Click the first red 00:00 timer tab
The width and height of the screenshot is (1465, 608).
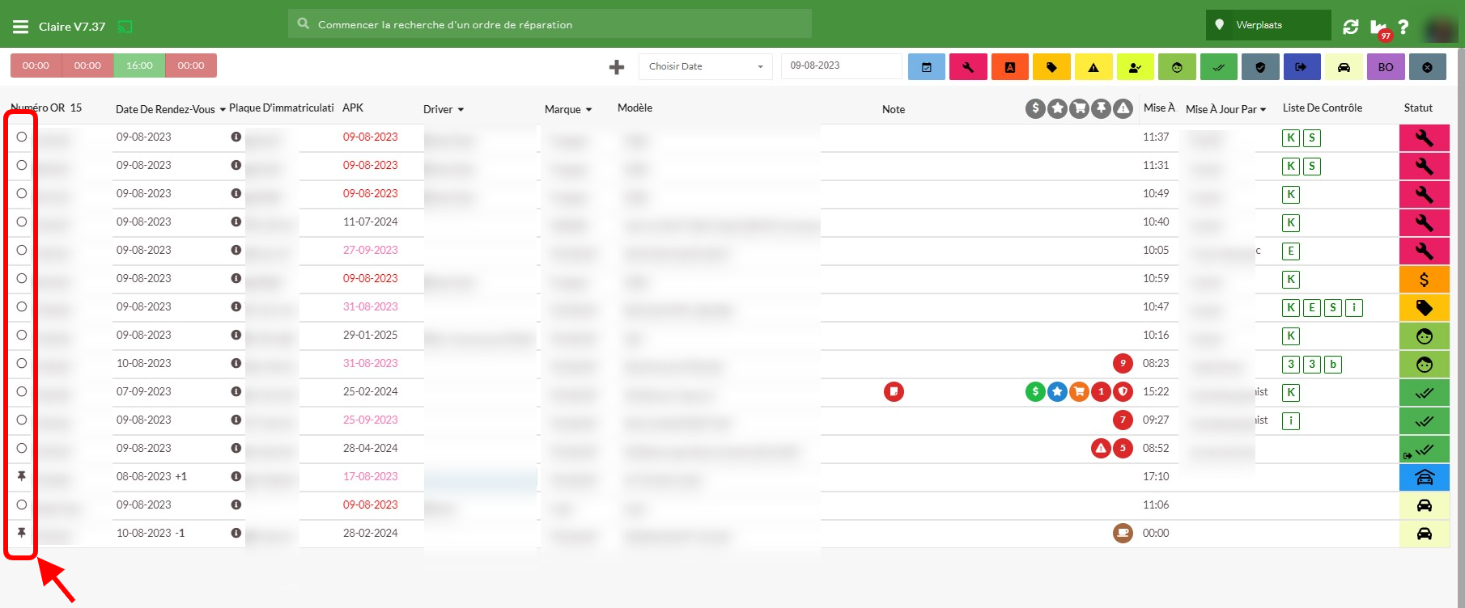(x=36, y=65)
